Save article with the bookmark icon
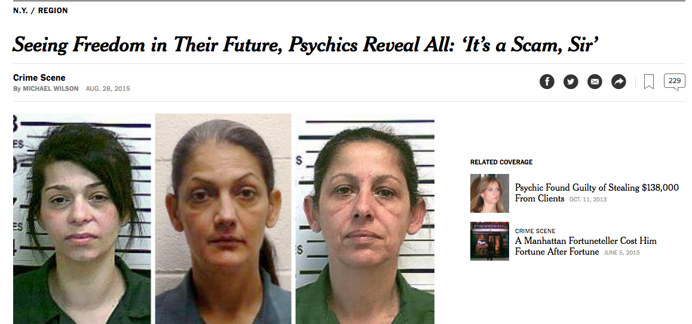This screenshot has height=324, width=692. [649, 82]
